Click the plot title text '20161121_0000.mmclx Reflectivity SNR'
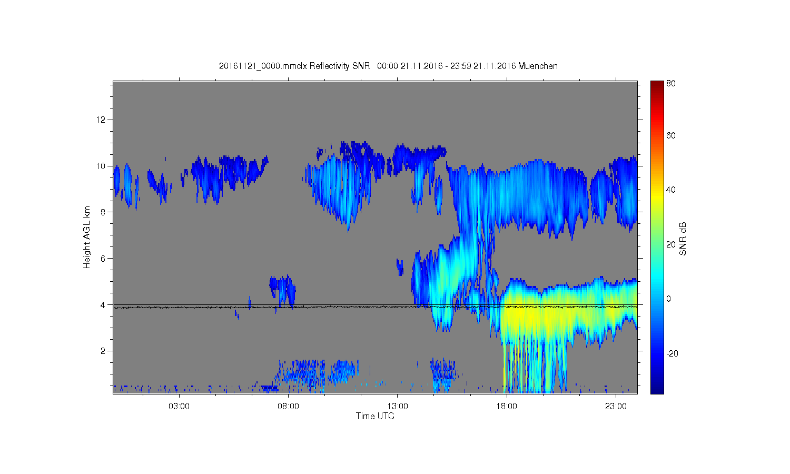 [295, 66]
